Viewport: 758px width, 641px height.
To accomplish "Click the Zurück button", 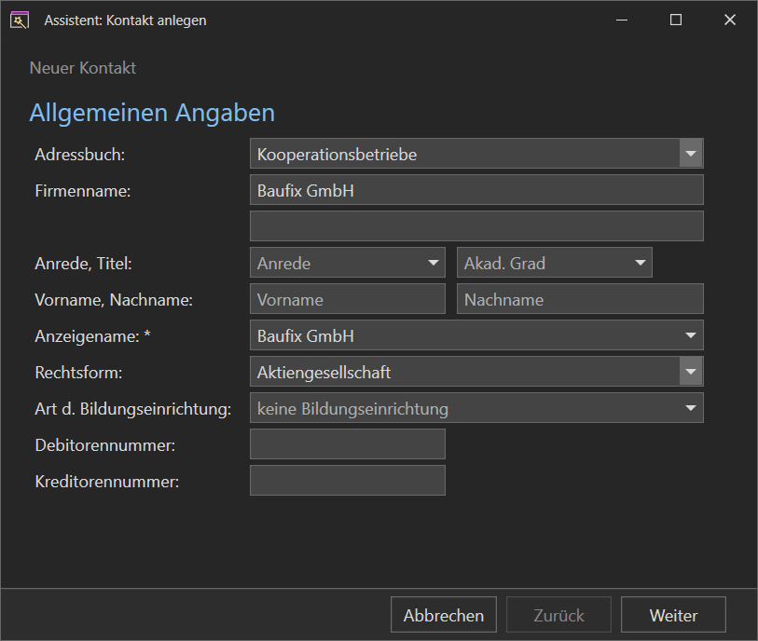I will (x=558, y=614).
